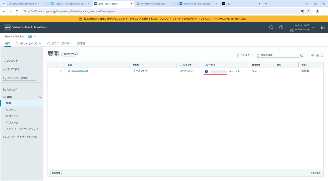Screen dimensions: 328x181
Task: Switch to VMware Workspace ONE tab
Action: (x=156, y=4)
